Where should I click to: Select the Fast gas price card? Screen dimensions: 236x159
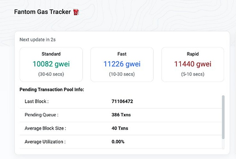(122, 64)
